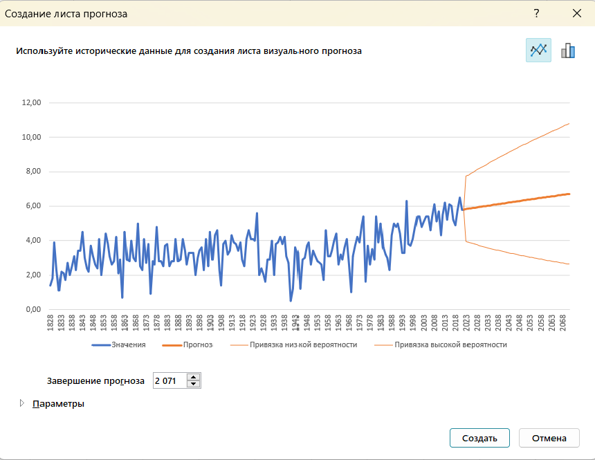Expand the Параметры section triangle
This screenshot has height=460, width=595.
(22, 403)
